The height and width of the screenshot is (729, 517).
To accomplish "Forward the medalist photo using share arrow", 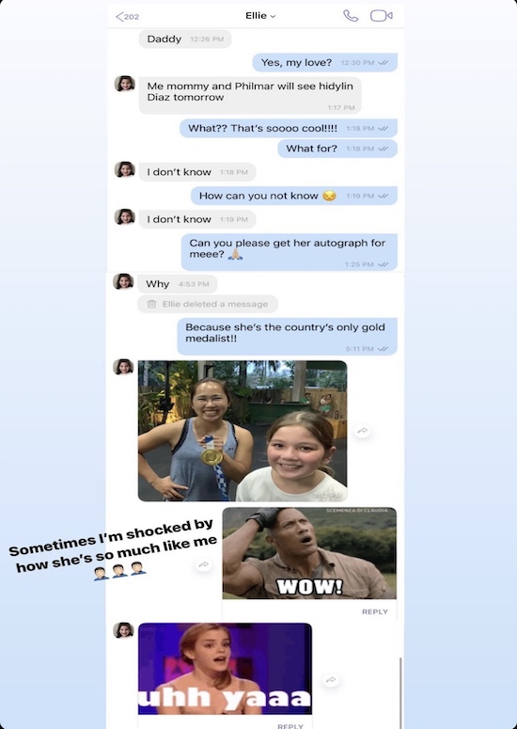I will pyautogui.click(x=362, y=431).
